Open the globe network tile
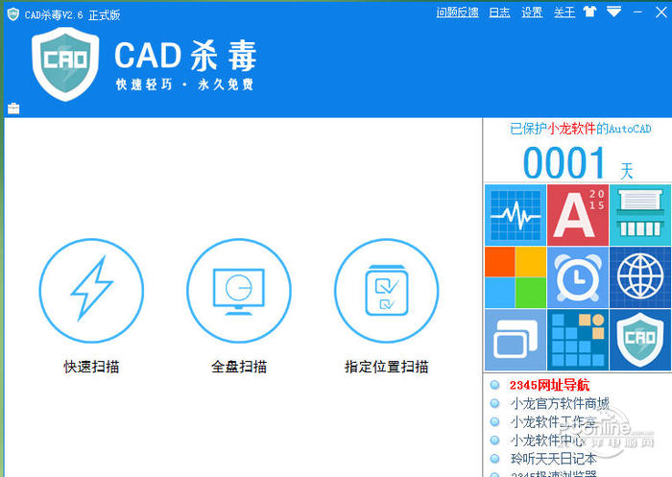 [640, 277]
